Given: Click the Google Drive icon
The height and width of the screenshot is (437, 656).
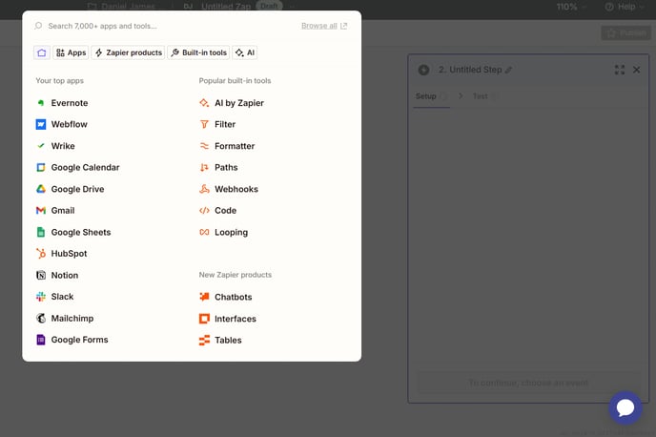Looking at the screenshot, I should (x=41, y=189).
